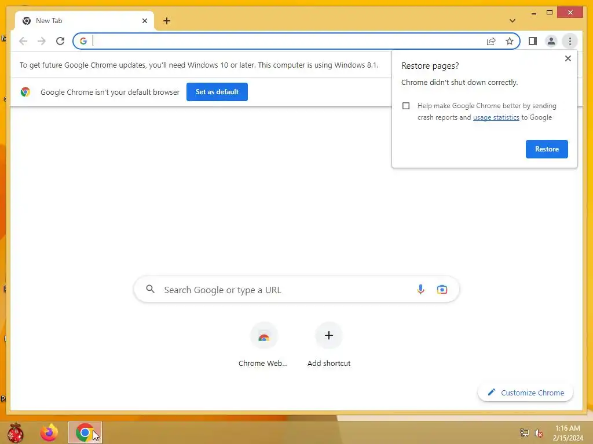The image size is (593, 444).
Task: Open the taskbar clock showing 1:16 AM
Action: [x=568, y=433]
